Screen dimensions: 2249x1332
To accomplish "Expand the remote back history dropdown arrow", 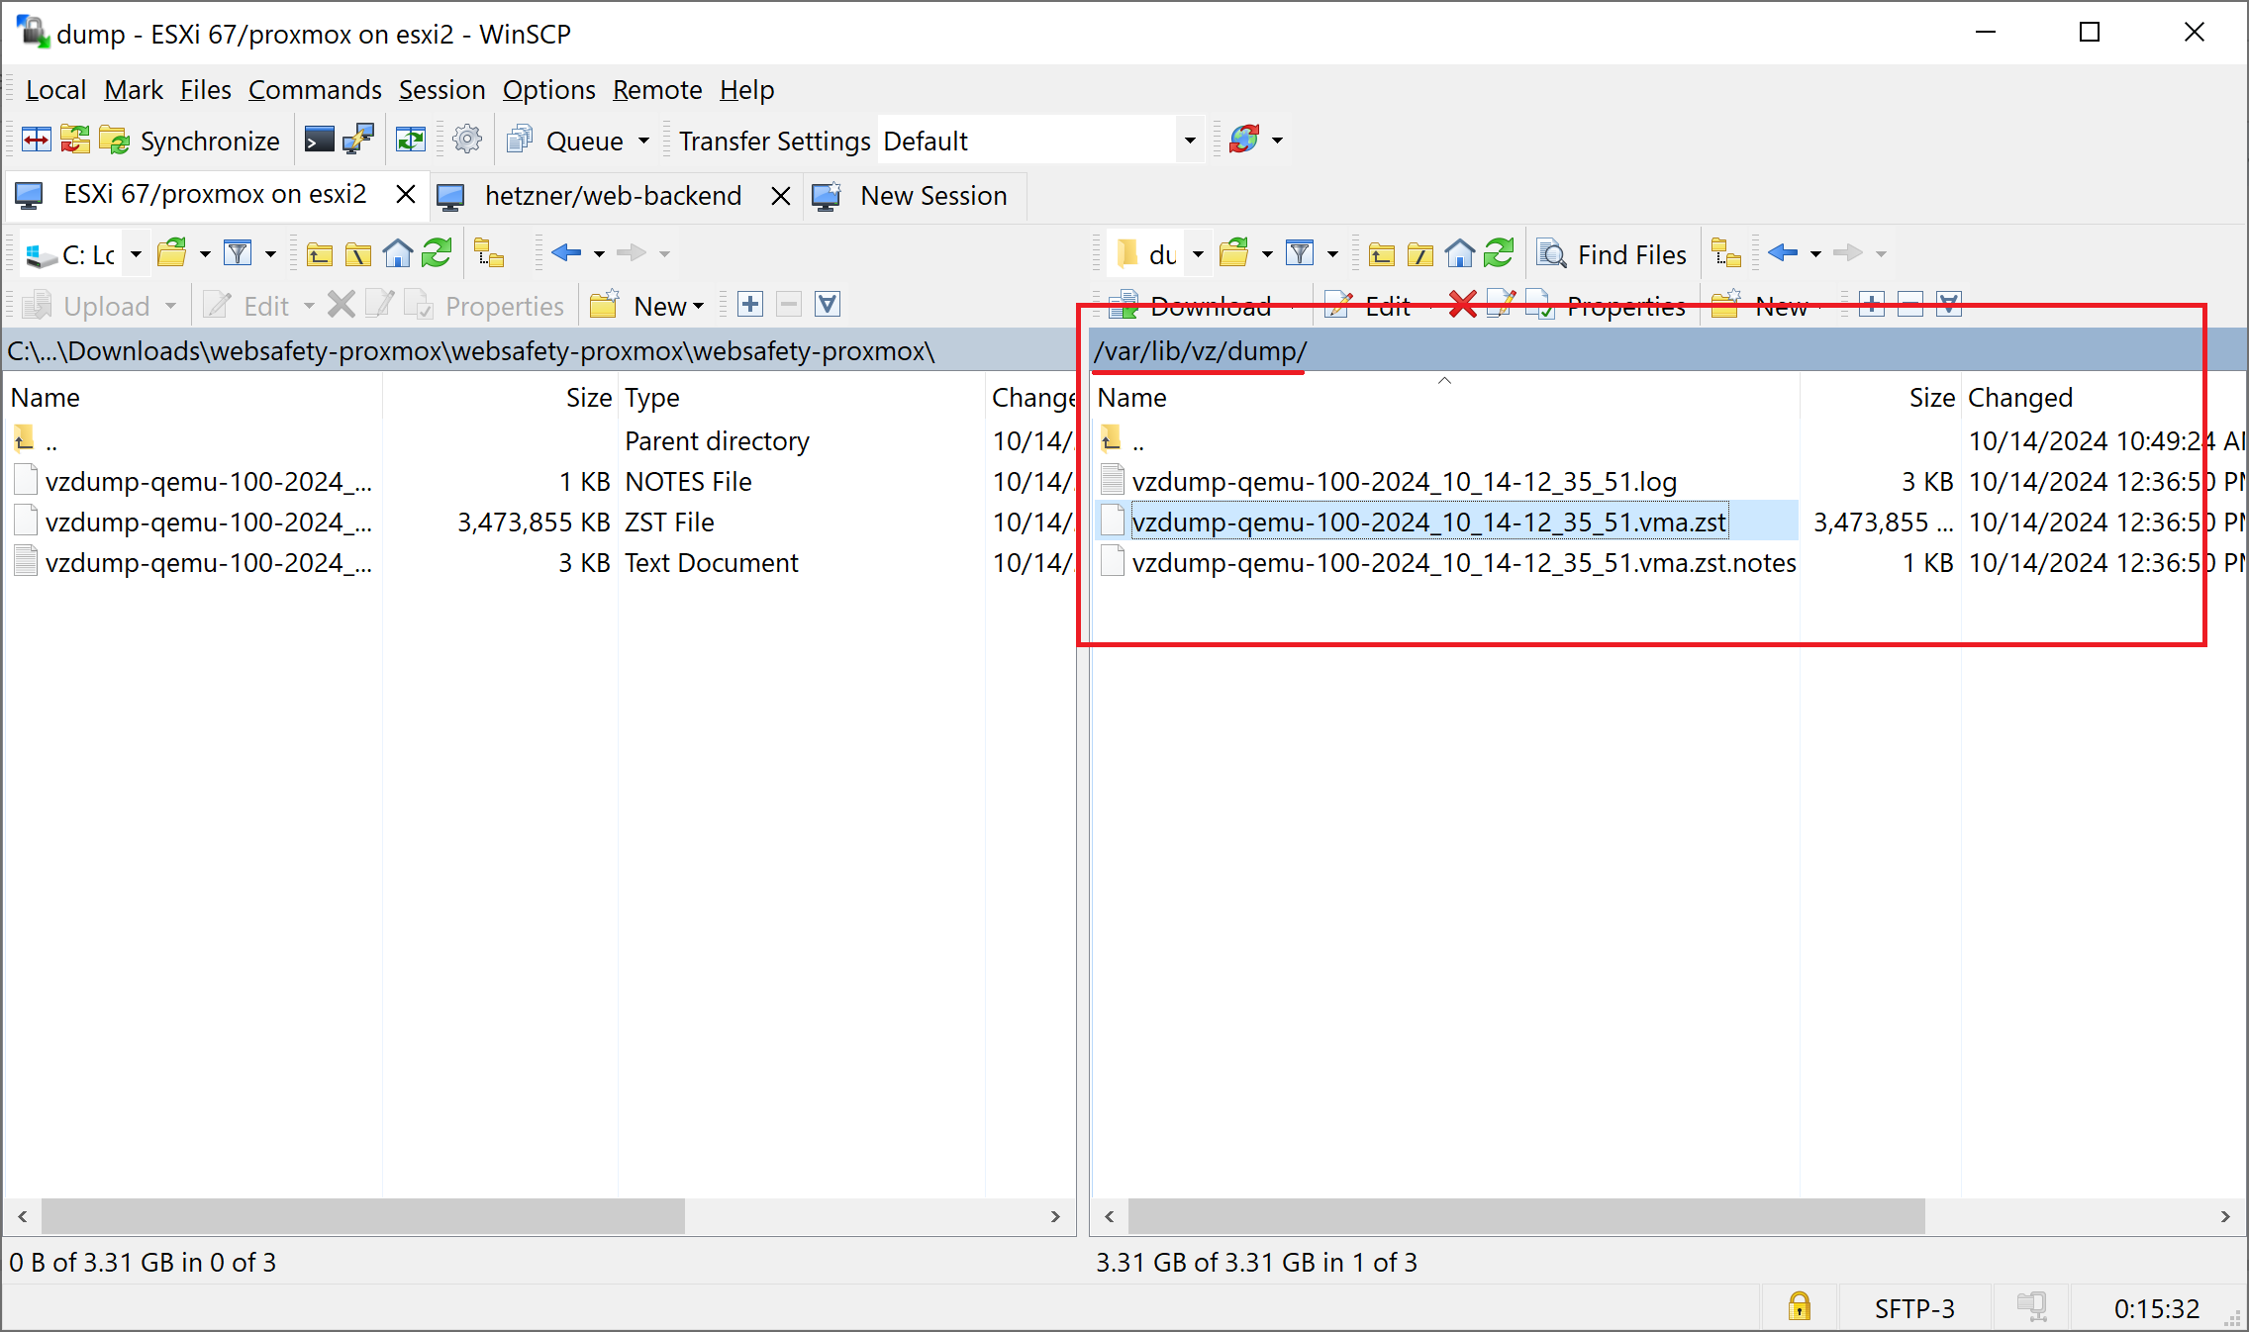I will tap(1815, 254).
